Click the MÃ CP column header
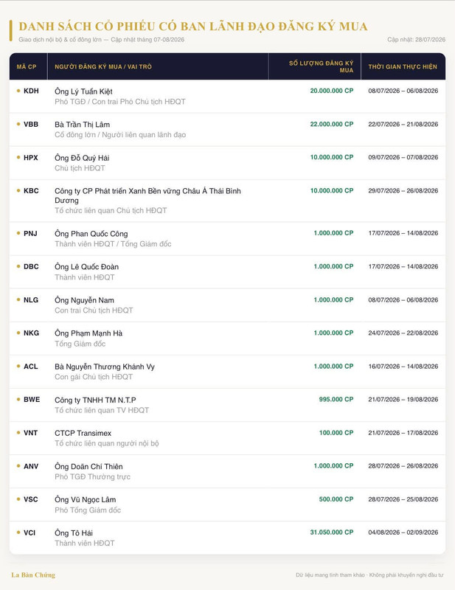Image resolution: width=455 pixels, height=590 pixels. [27, 66]
